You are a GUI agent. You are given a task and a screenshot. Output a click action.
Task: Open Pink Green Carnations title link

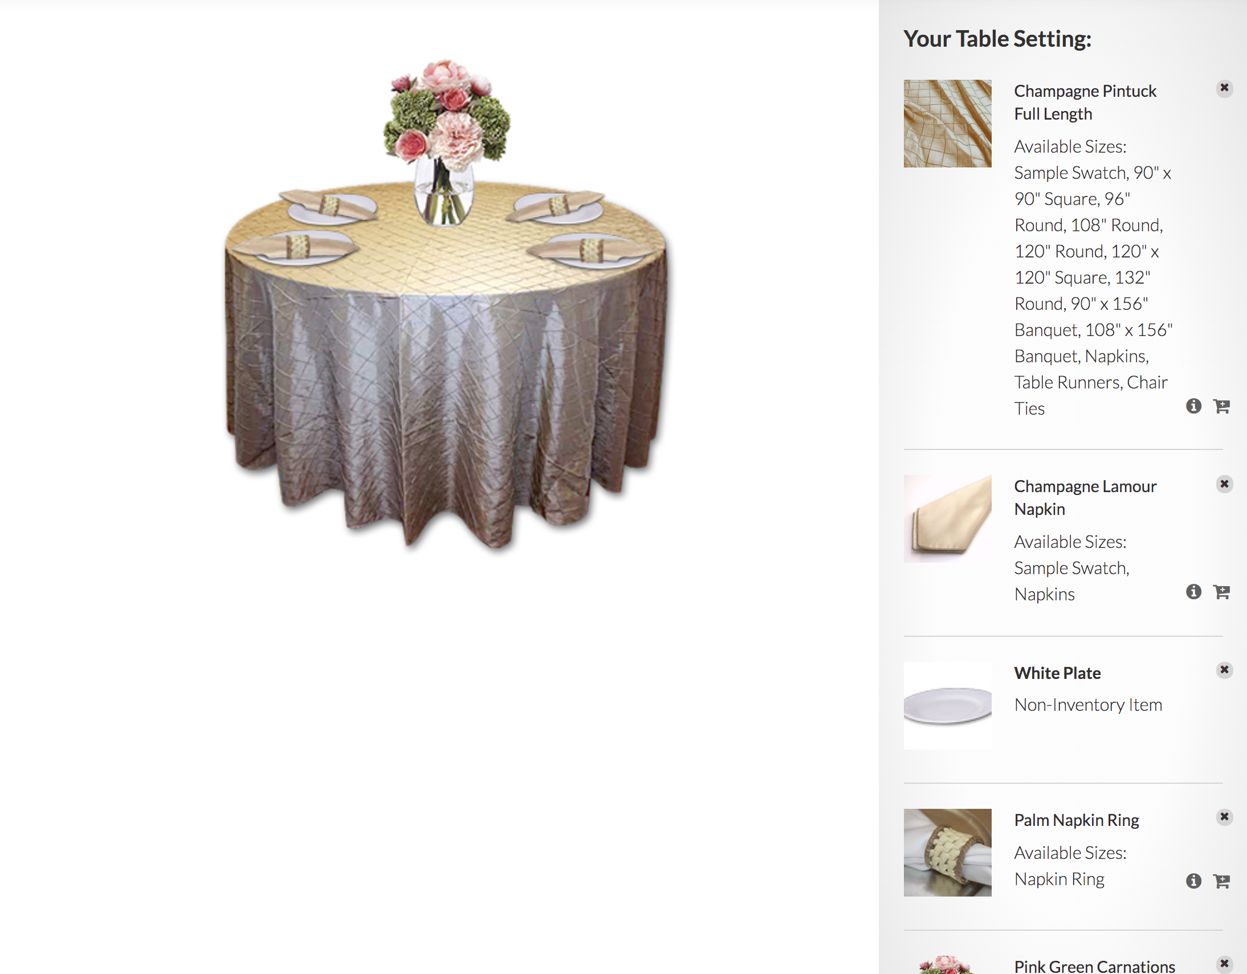pyautogui.click(x=1095, y=966)
